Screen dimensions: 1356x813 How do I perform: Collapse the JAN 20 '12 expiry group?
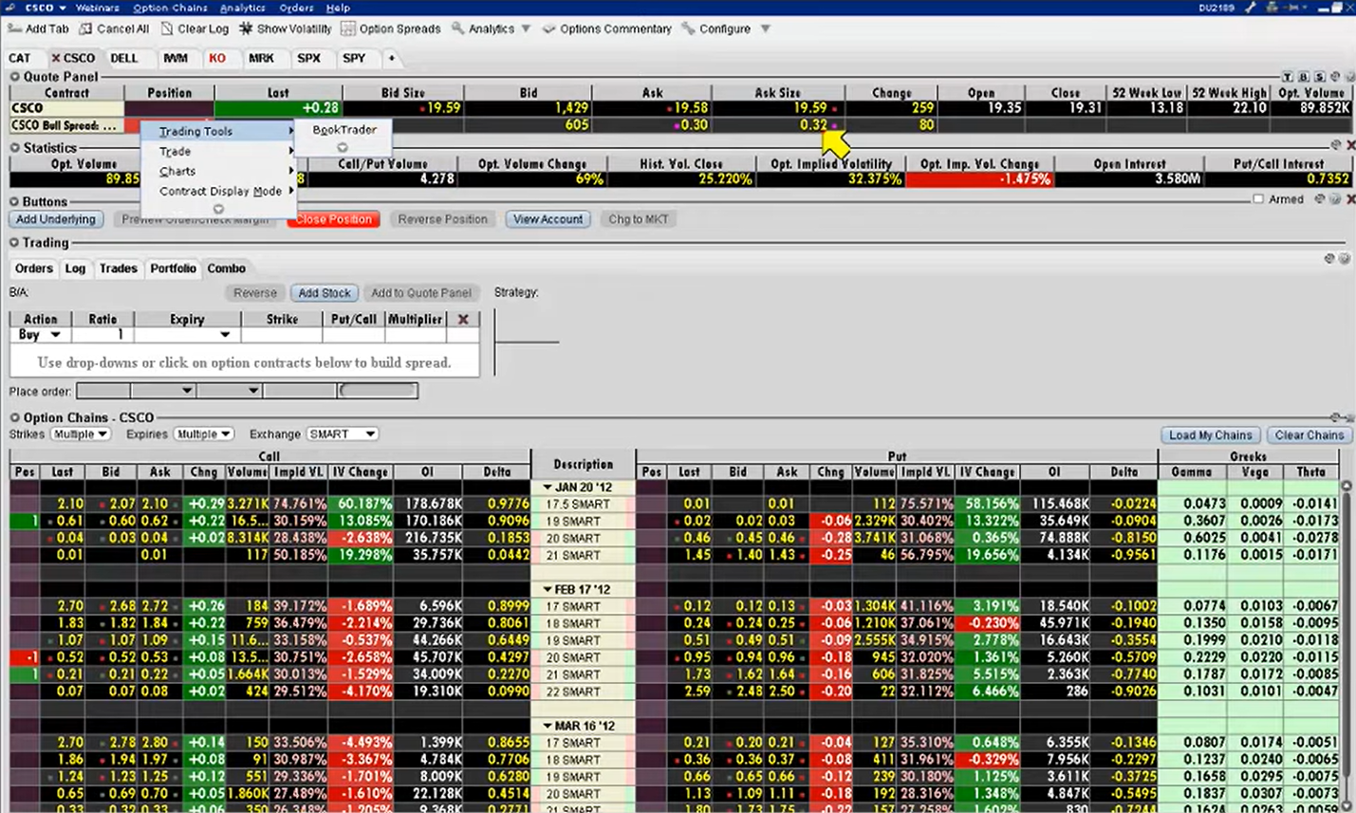(x=548, y=487)
